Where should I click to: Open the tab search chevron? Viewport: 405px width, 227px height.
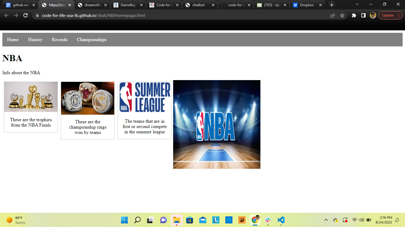click(x=357, y=4)
